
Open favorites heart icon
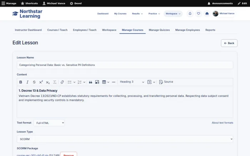198,14
